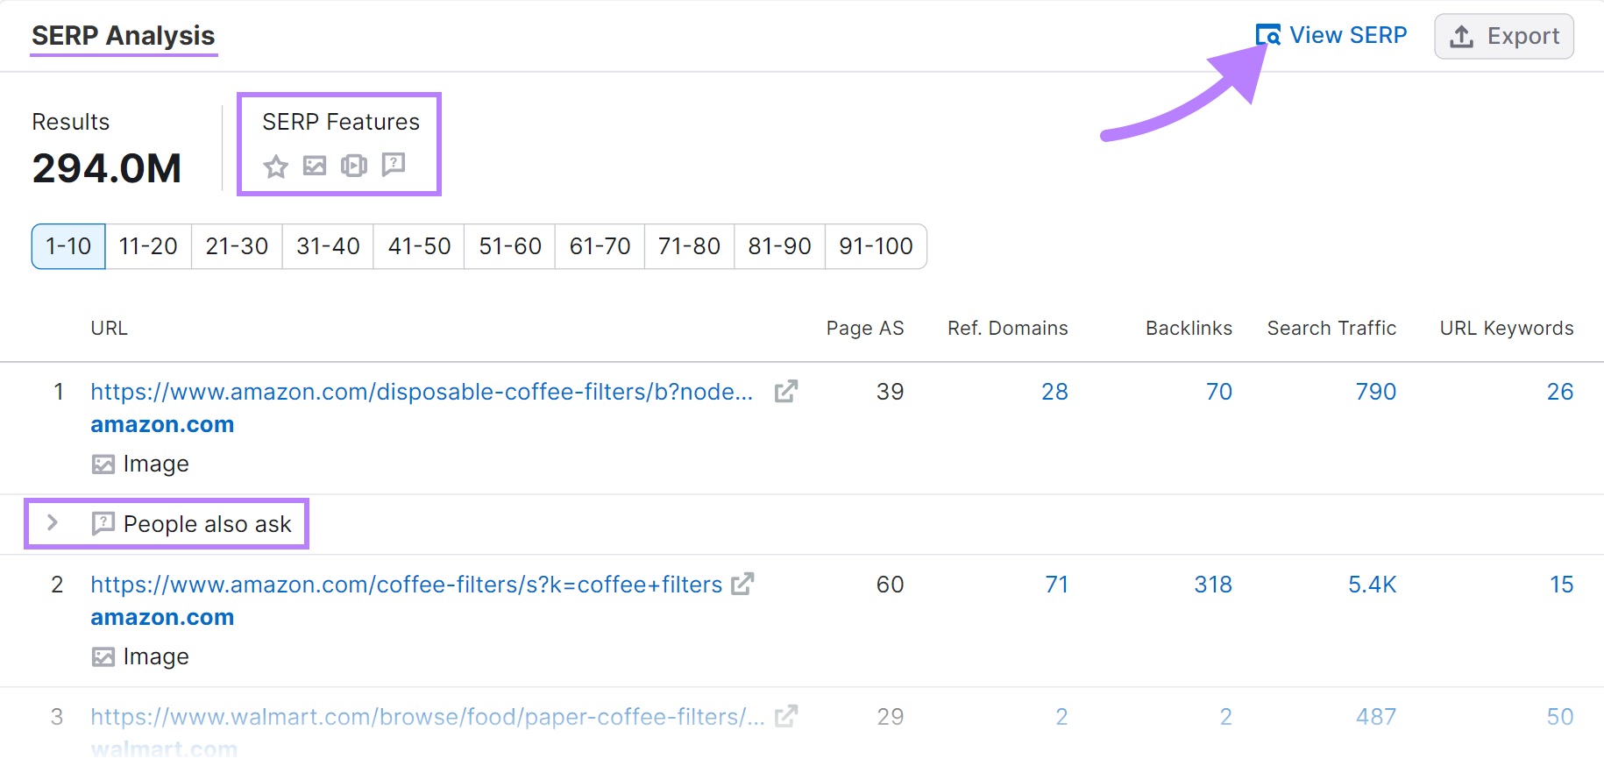Click URL Keywords value 50
Image resolution: width=1604 pixels, height=773 pixels.
click(x=1560, y=717)
